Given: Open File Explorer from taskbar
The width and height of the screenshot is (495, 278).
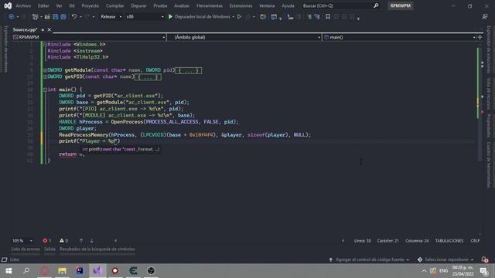Looking at the screenshot, I should 62,271.
